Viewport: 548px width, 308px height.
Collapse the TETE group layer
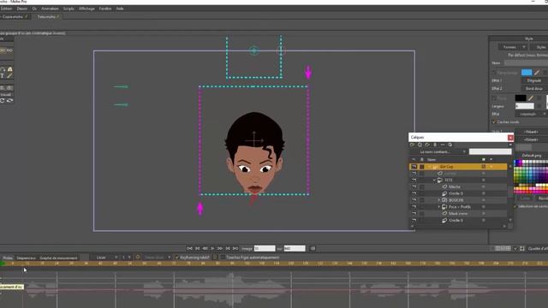pos(434,181)
